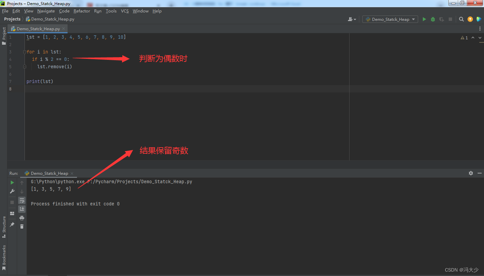
Task: Clear console output with trash icon
Action: click(22, 227)
